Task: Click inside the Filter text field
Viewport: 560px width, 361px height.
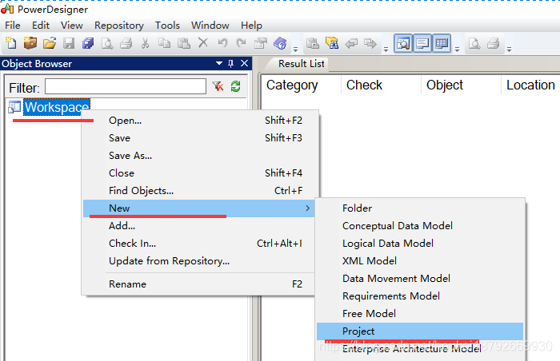Action: coord(126,86)
